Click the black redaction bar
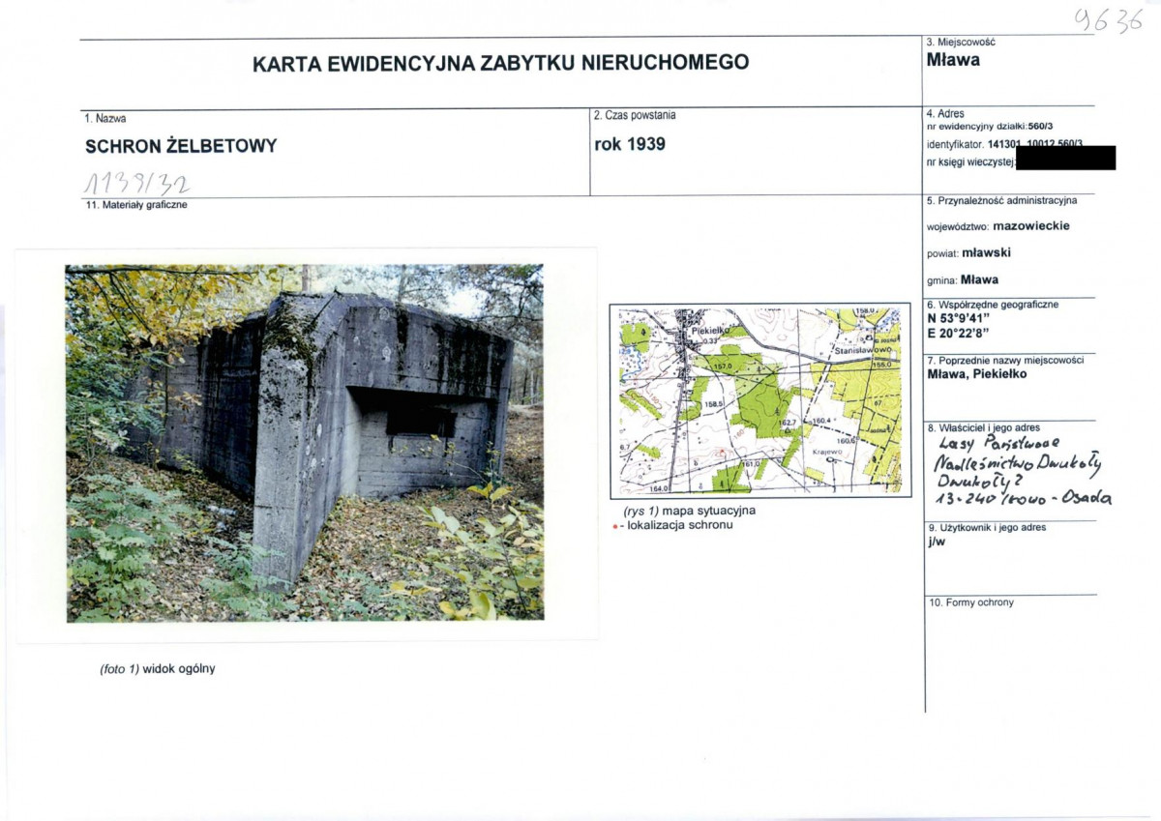The height and width of the screenshot is (821, 1161). [1064, 158]
